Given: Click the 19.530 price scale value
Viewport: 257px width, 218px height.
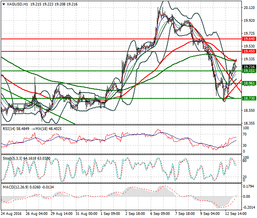Looking at the screenshot, I should (x=249, y=46).
